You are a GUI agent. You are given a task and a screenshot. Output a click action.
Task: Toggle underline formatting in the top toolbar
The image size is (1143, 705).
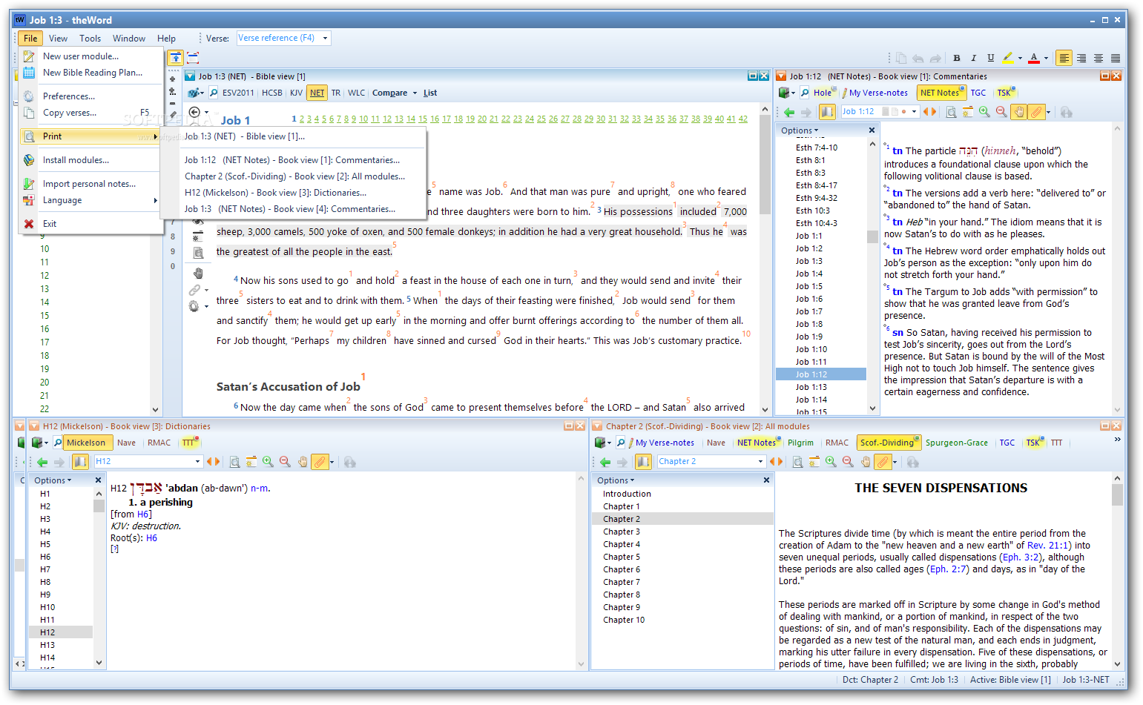click(x=990, y=58)
